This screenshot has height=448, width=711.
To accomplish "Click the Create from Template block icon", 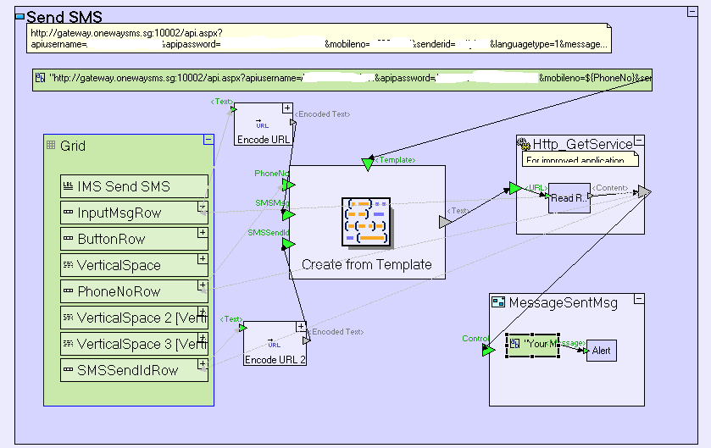I will [x=367, y=220].
